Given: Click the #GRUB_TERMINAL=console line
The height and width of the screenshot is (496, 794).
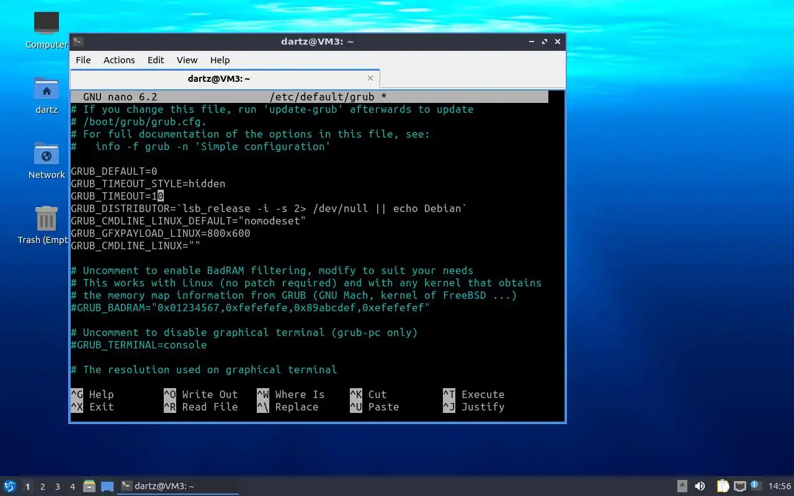Looking at the screenshot, I should (139, 345).
